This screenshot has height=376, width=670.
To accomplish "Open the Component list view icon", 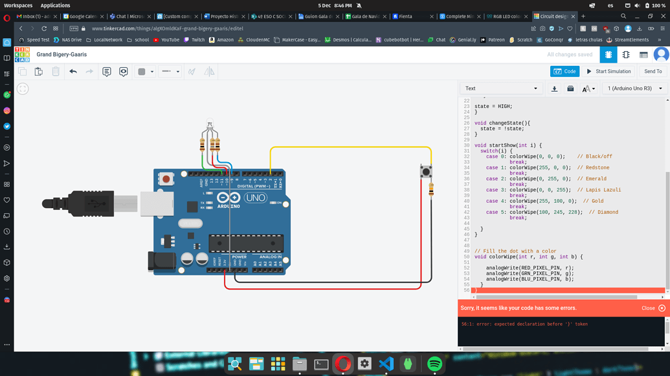I will 643,55.
